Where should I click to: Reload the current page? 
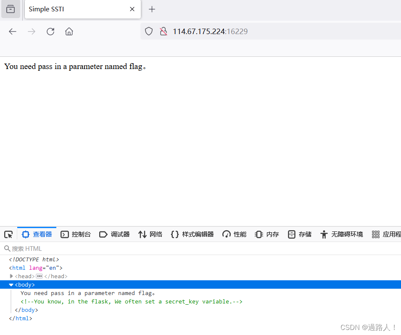coord(50,31)
